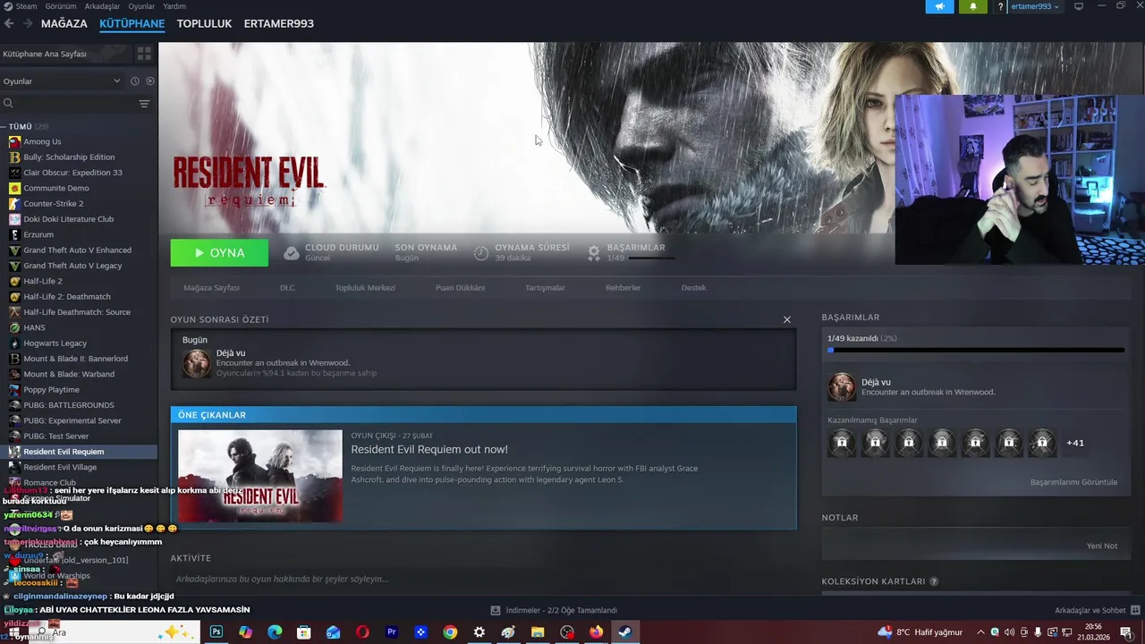The height and width of the screenshot is (644, 1145).
Task: Open 'Resident Evil Requiem out now!' headline
Action: point(429,450)
